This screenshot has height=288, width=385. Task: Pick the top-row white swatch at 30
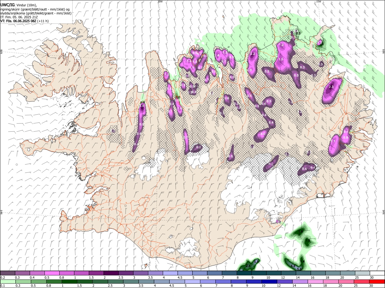(377, 273)
